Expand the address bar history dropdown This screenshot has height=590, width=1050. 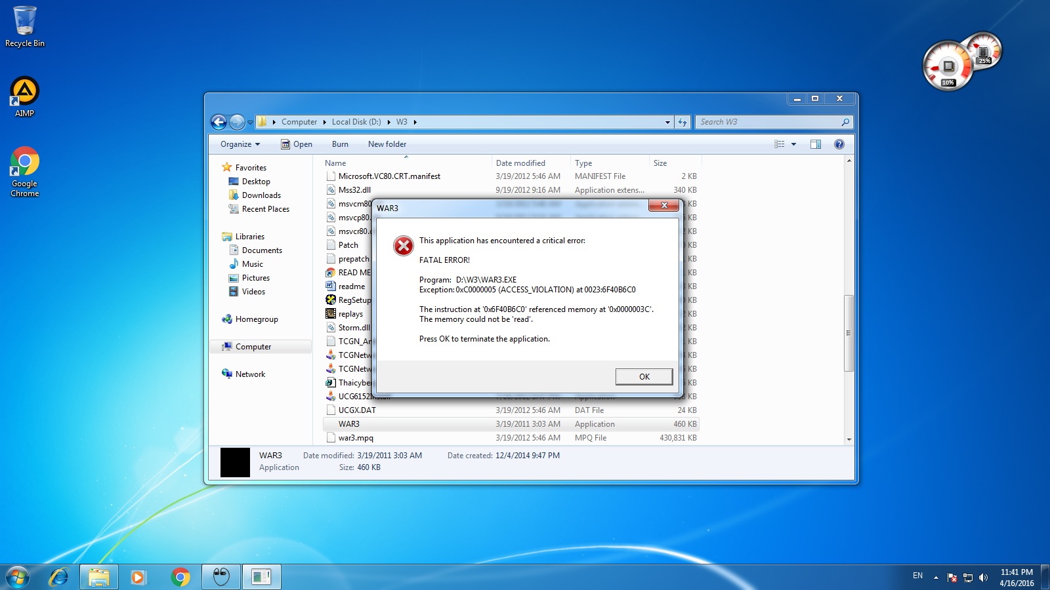pyautogui.click(x=667, y=122)
